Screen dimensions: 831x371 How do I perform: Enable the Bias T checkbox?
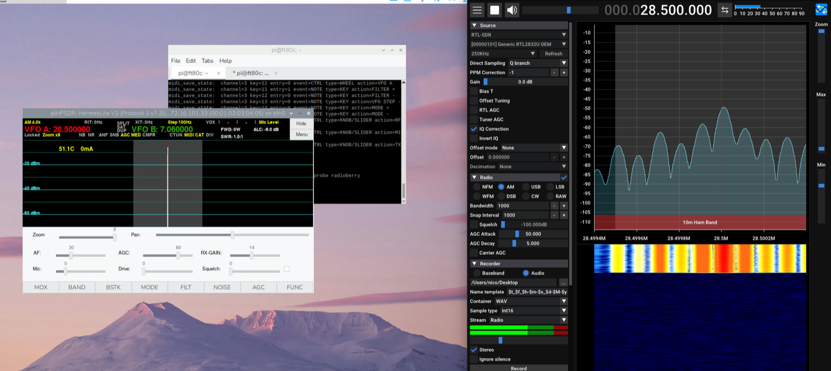pos(474,91)
